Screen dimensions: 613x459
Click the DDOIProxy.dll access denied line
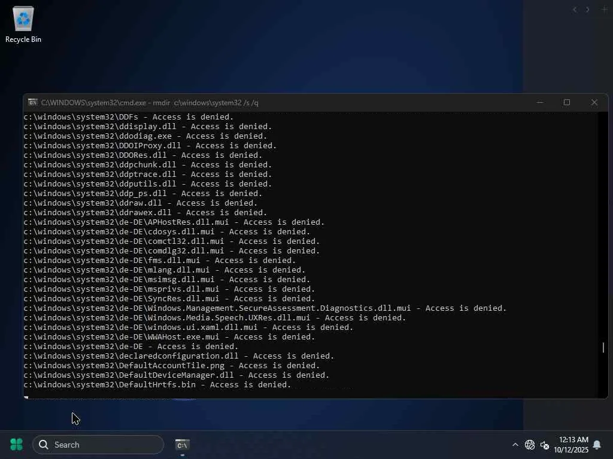[150, 146]
